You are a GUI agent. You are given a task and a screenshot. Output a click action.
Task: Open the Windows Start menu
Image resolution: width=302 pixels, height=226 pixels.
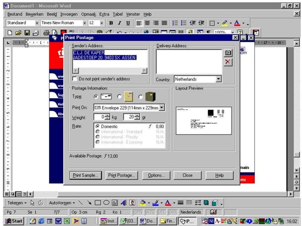(14, 221)
